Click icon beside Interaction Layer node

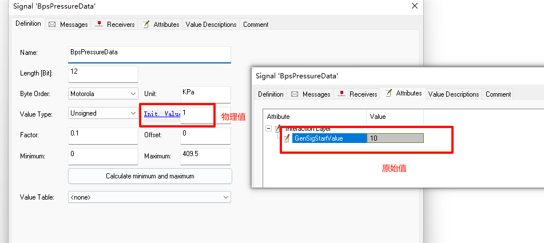pyautogui.click(x=277, y=129)
